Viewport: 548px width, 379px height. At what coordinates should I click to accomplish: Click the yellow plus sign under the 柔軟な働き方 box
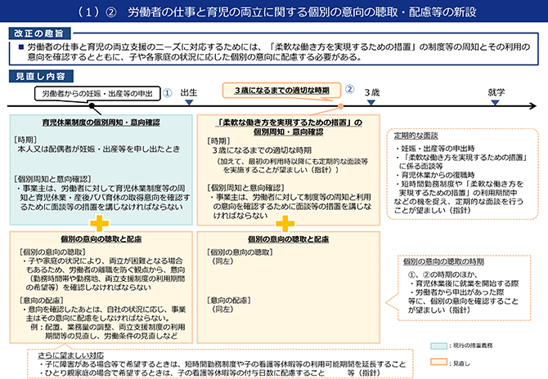tap(285, 223)
